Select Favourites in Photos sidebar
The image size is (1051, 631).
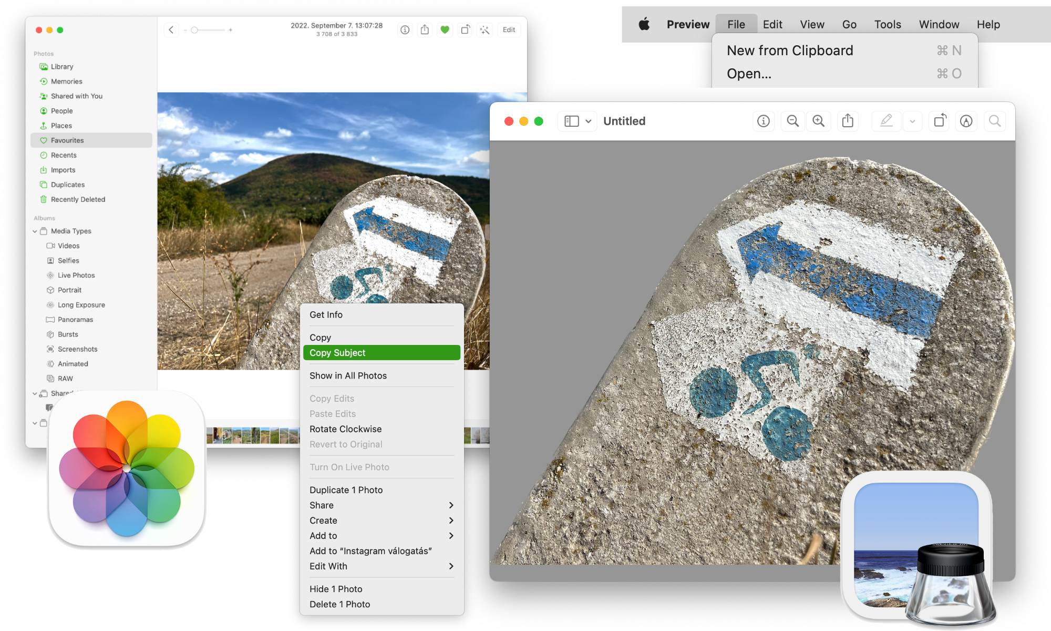[91, 140]
